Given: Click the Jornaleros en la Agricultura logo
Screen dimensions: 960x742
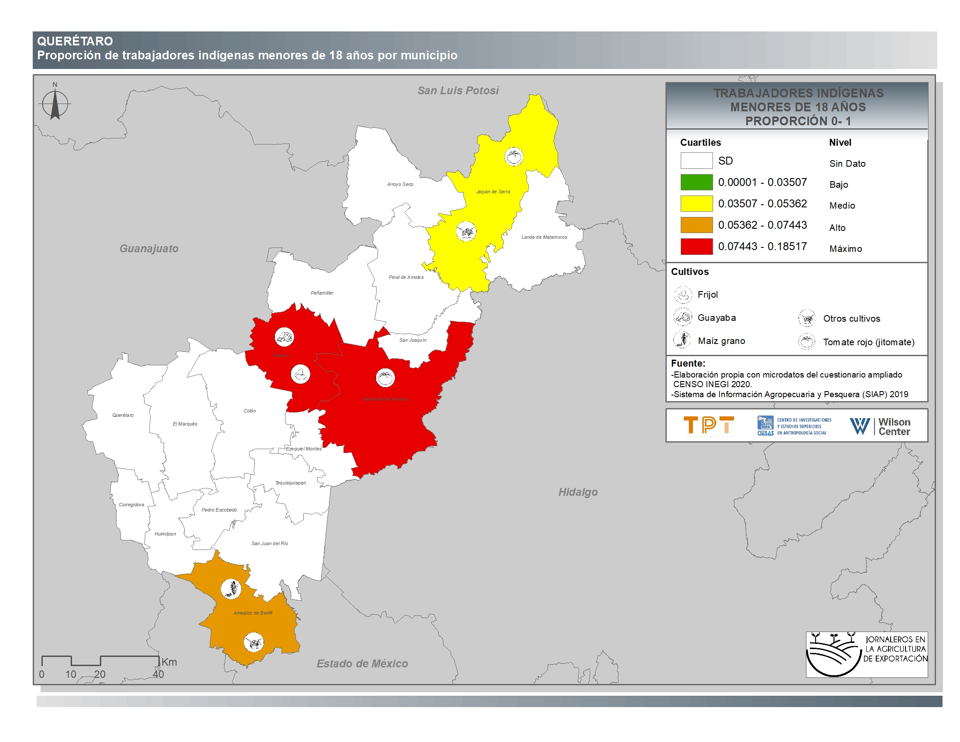Looking at the screenshot, I should pos(866,654).
